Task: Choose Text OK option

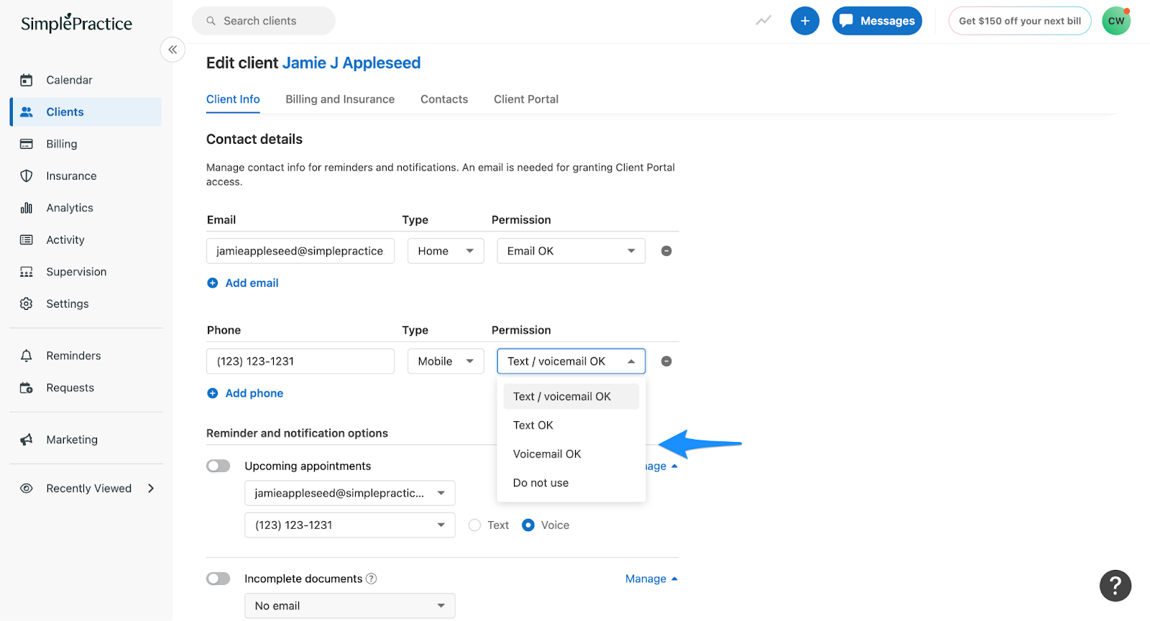Action: (x=571, y=425)
